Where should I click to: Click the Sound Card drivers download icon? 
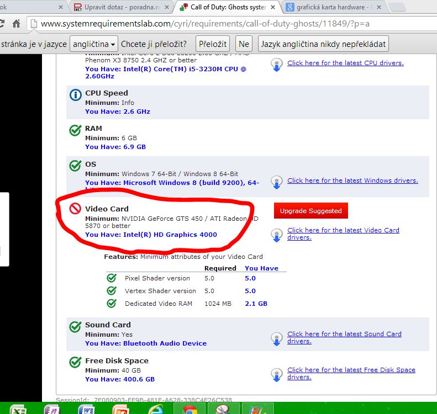[276, 339]
